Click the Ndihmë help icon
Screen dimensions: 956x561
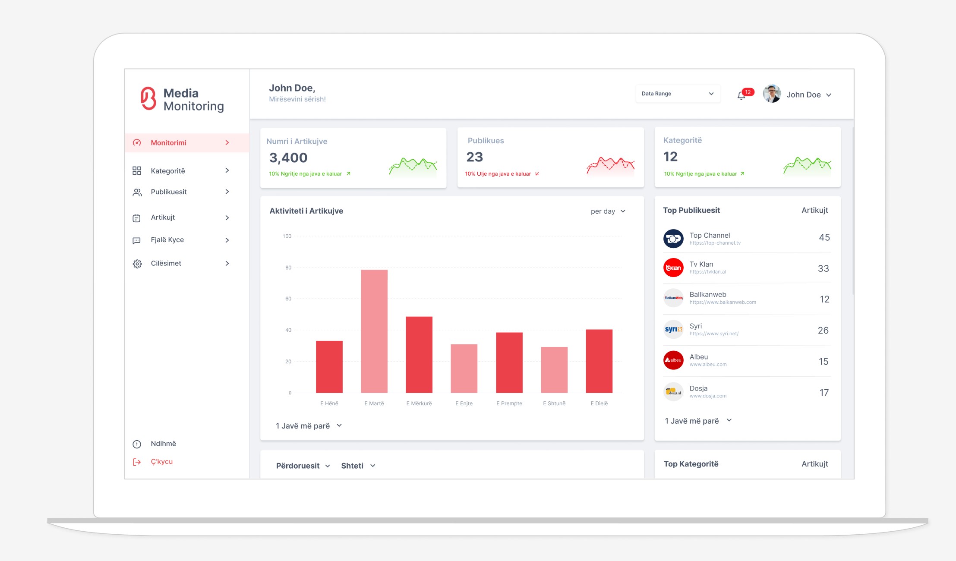coord(137,444)
